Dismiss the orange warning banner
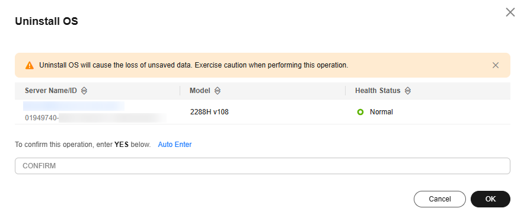The width and height of the screenshot is (527, 224). 496,65
